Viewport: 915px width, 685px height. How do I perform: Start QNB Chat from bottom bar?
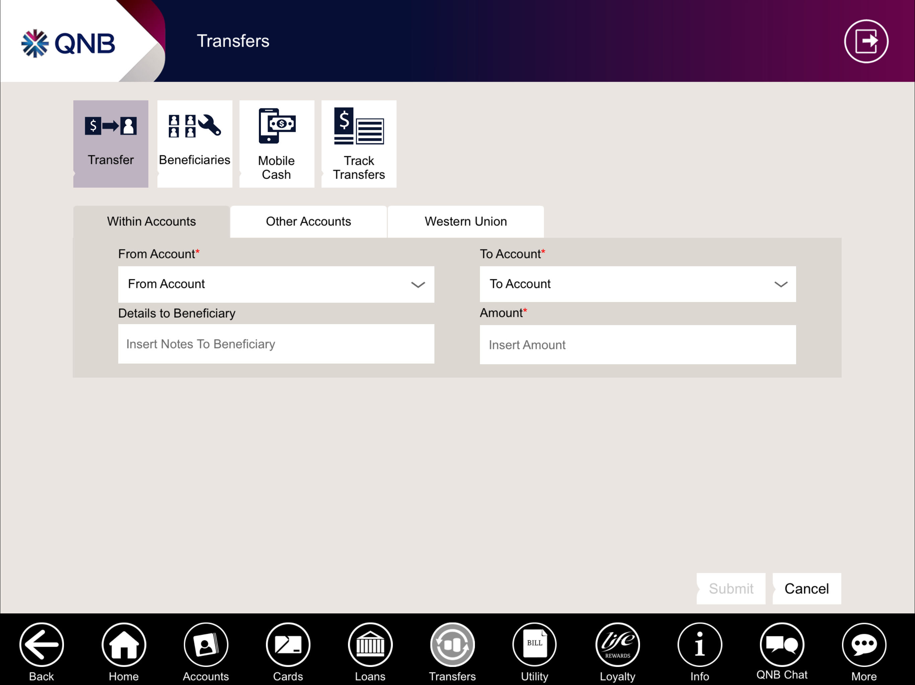[x=782, y=645]
